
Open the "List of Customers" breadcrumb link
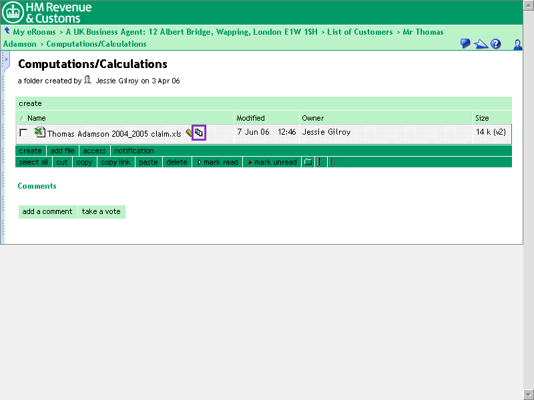point(360,32)
